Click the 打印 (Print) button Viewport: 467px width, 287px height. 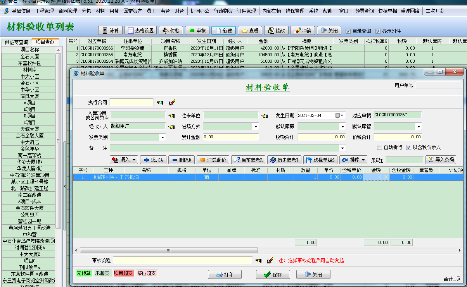224,274
